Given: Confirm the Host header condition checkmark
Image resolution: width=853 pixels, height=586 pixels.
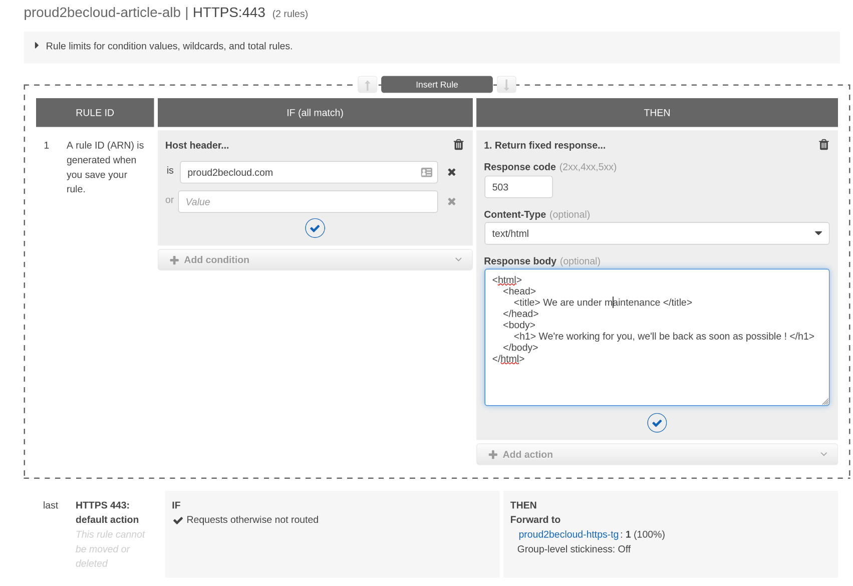Looking at the screenshot, I should pos(315,228).
